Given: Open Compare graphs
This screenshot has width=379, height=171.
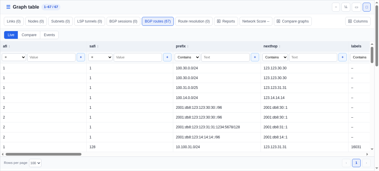Looking at the screenshot, I should tap(293, 21).
